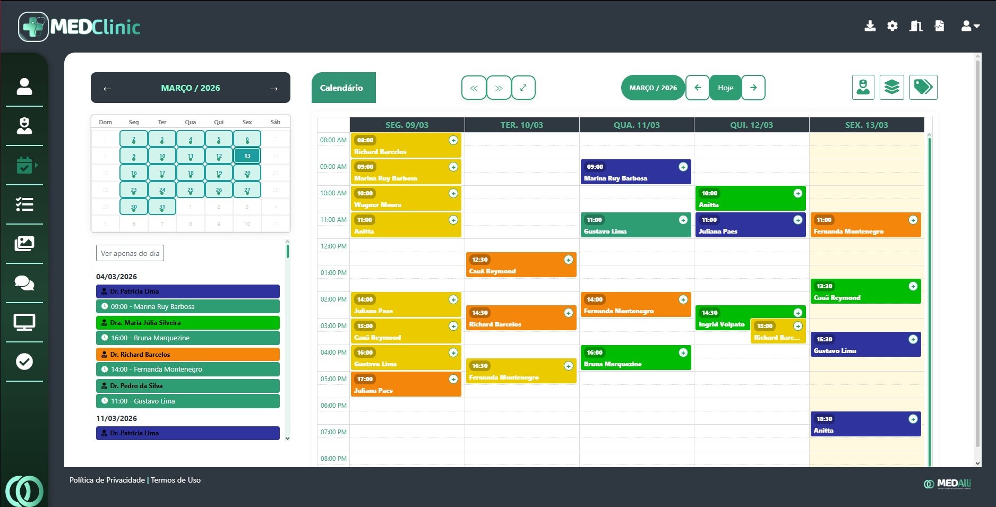
Task: Open the MARÇO / 2026 date selector
Action: click(x=652, y=87)
